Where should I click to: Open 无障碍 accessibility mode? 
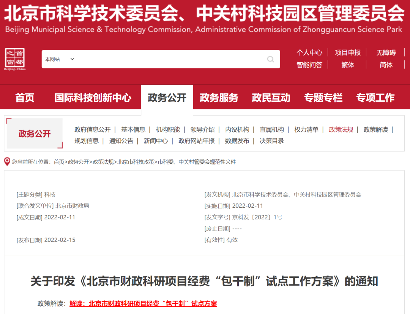[x=386, y=52]
